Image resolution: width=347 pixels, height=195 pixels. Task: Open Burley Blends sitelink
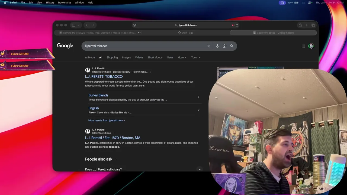[x=98, y=95]
